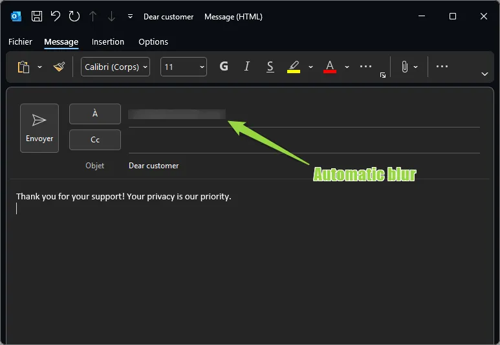
Task: Open the font size 11 dropdown
Action: (183, 67)
